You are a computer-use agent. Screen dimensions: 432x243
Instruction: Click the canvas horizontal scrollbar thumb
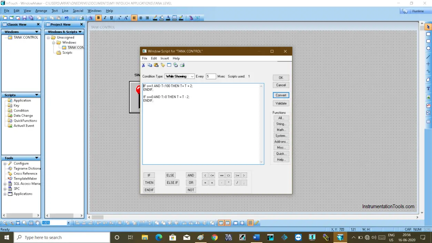(98, 217)
